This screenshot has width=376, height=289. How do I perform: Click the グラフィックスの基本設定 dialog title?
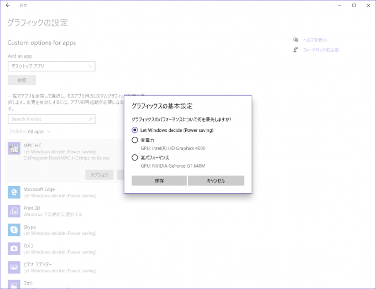point(162,106)
